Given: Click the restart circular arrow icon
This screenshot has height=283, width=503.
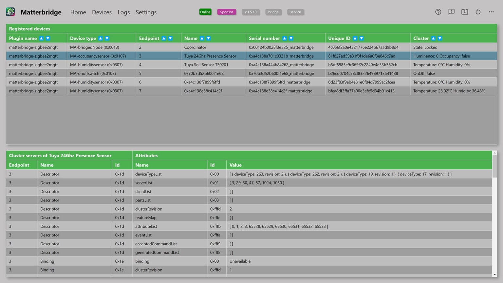Looking at the screenshot, I should point(478,12).
